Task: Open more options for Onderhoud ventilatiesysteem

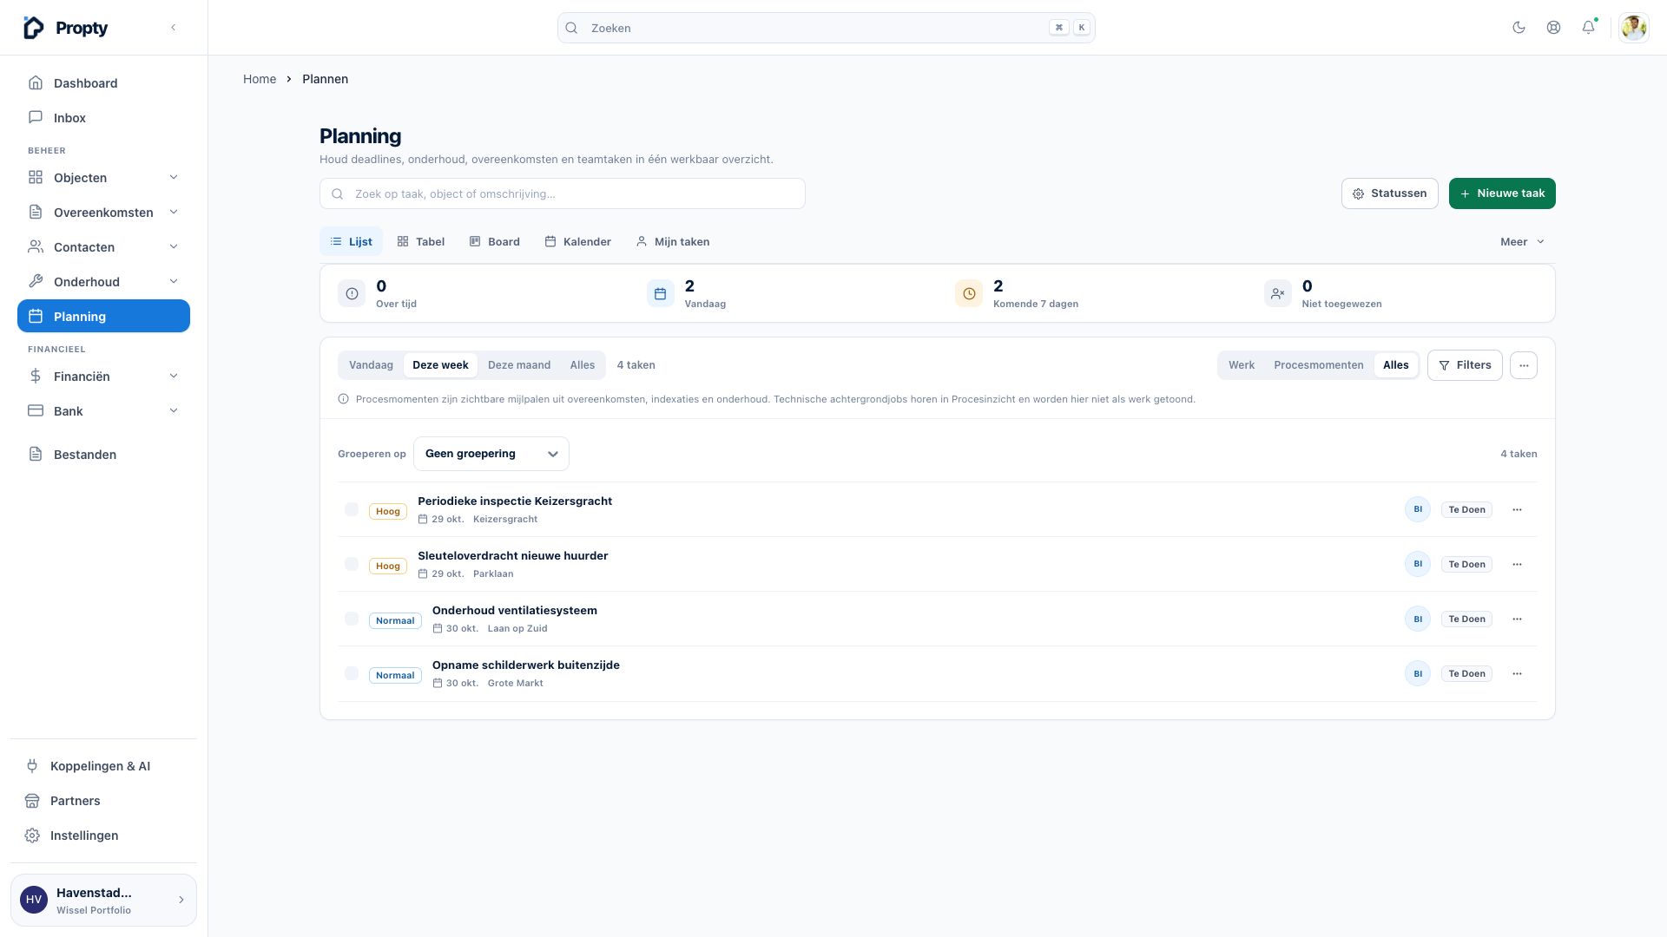Action: pyautogui.click(x=1517, y=619)
